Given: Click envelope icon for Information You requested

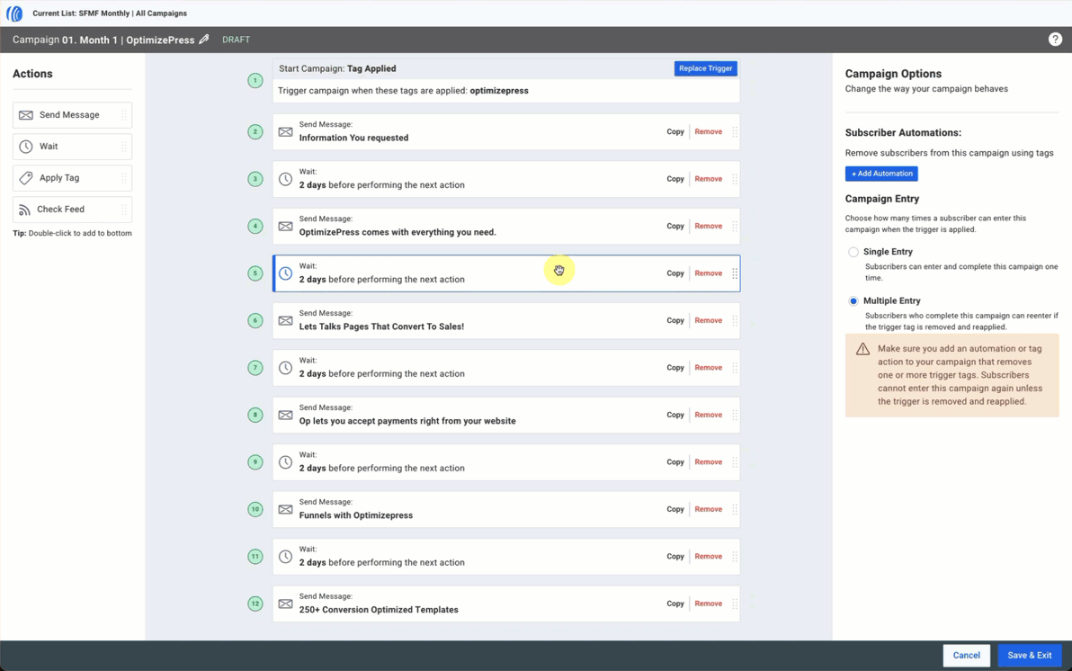Looking at the screenshot, I should pyautogui.click(x=286, y=131).
